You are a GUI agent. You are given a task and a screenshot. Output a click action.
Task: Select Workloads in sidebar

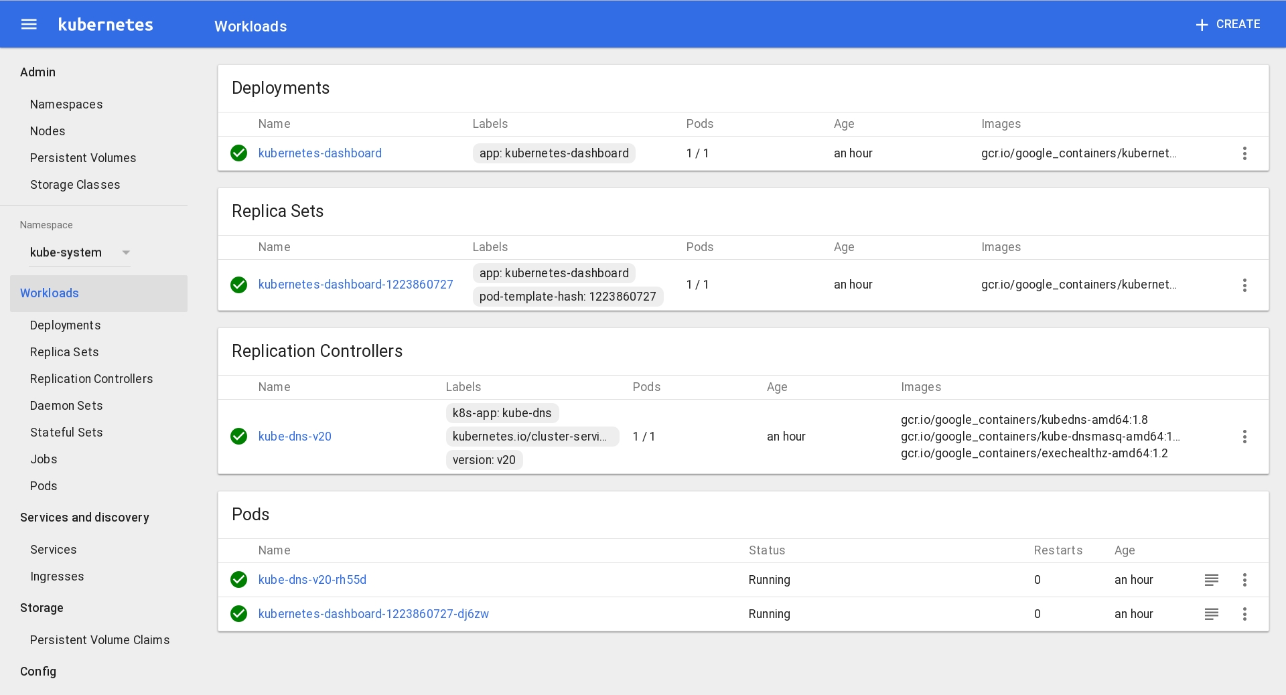click(x=98, y=293)
